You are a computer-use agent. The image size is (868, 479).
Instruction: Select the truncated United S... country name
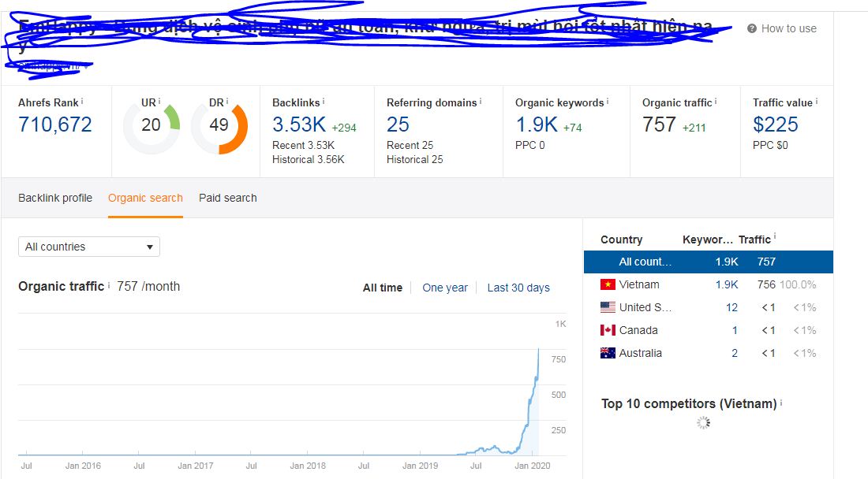point(645,307)
